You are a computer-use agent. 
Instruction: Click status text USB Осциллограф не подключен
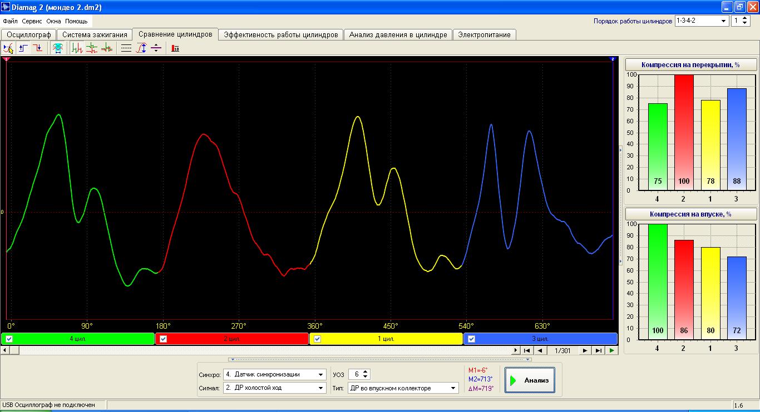coord(49,405)
